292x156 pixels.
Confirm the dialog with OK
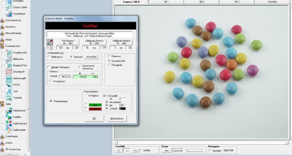(94, 119)
